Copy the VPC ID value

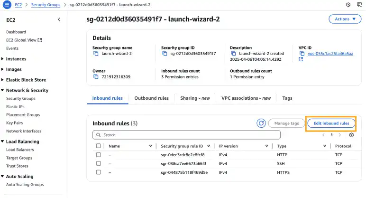pos(302,54)
